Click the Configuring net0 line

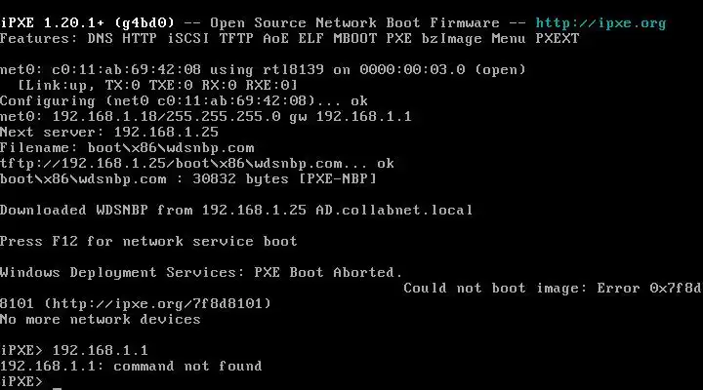click(x=184, y=100)
